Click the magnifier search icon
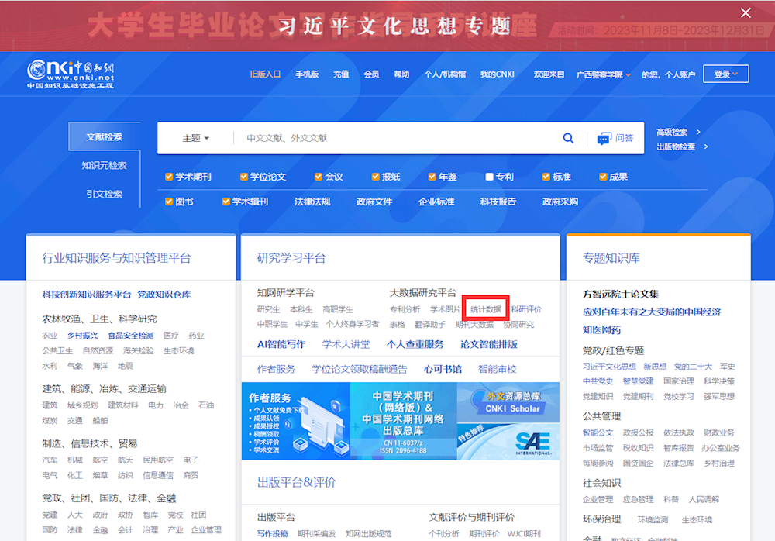 [568, 138]
